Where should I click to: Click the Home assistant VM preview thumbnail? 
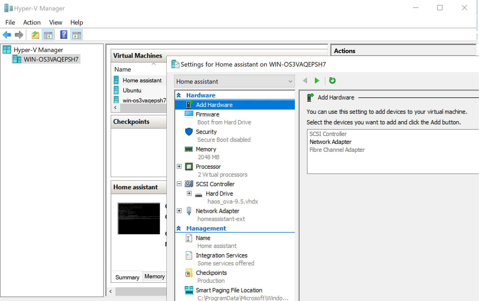coord(139,219)
